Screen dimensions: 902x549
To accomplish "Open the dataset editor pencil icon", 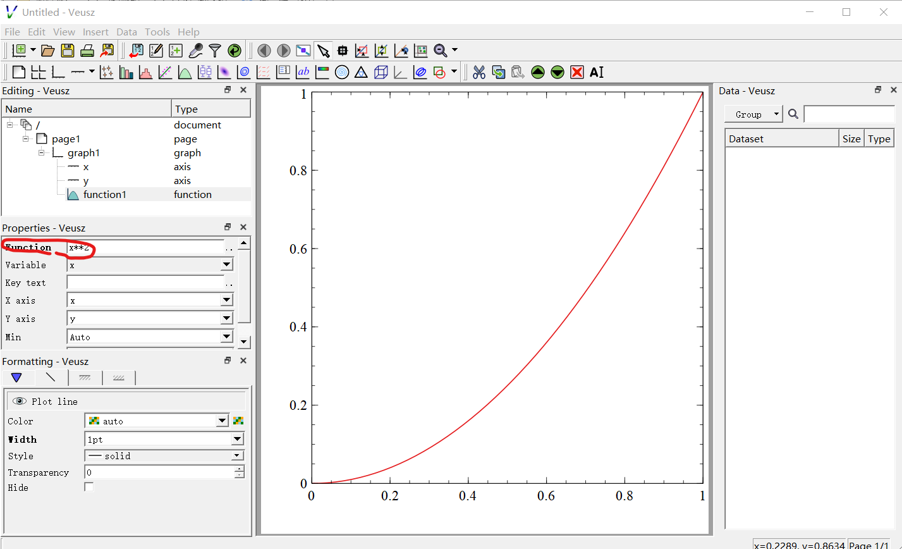I will [155, 51].
